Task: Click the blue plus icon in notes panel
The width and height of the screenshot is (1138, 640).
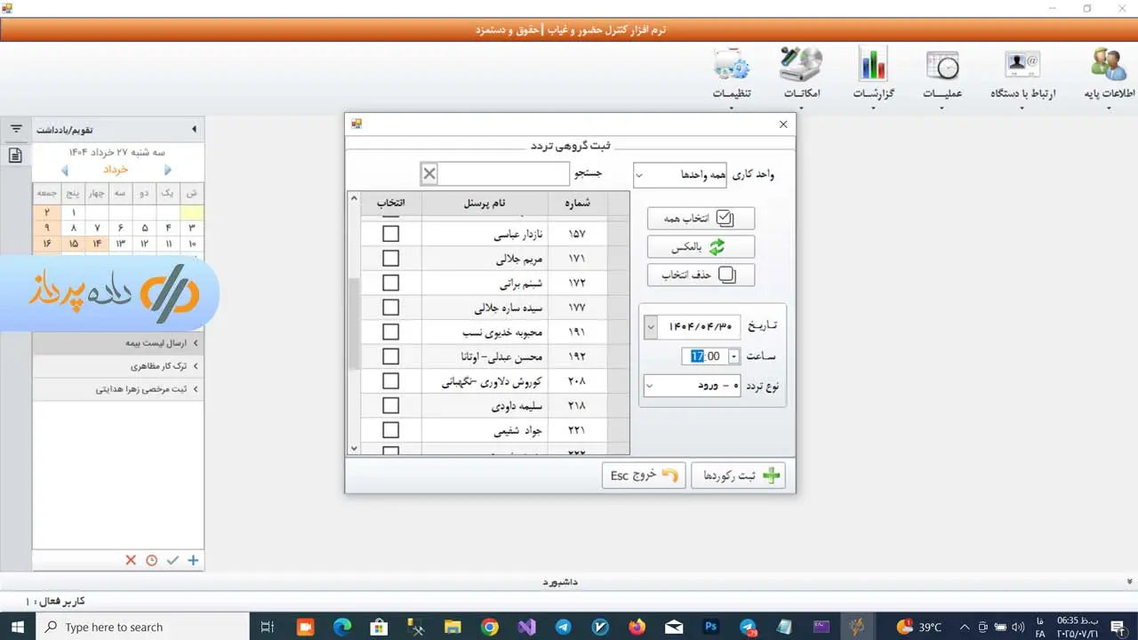Action: (193, 560)
